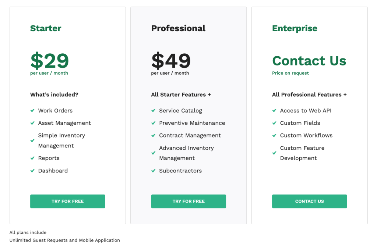Click the Contact Us heading in Enterprise card

[x=309, y=61]
